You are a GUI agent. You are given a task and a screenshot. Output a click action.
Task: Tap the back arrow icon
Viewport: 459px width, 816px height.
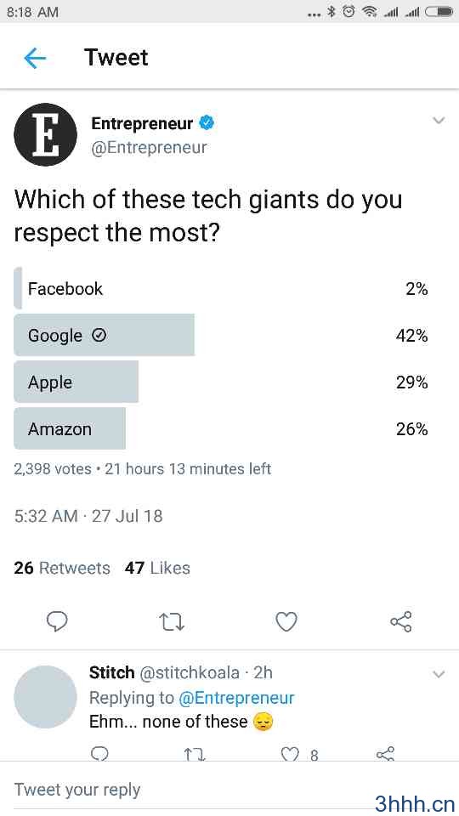(x=35, y=58)
